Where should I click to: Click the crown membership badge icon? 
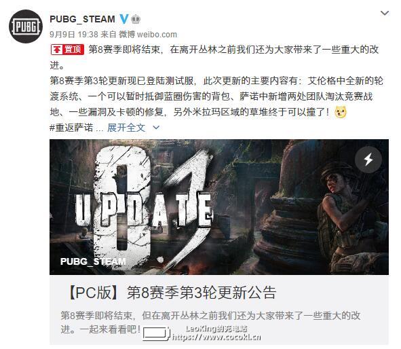click(x=136, y=19)
